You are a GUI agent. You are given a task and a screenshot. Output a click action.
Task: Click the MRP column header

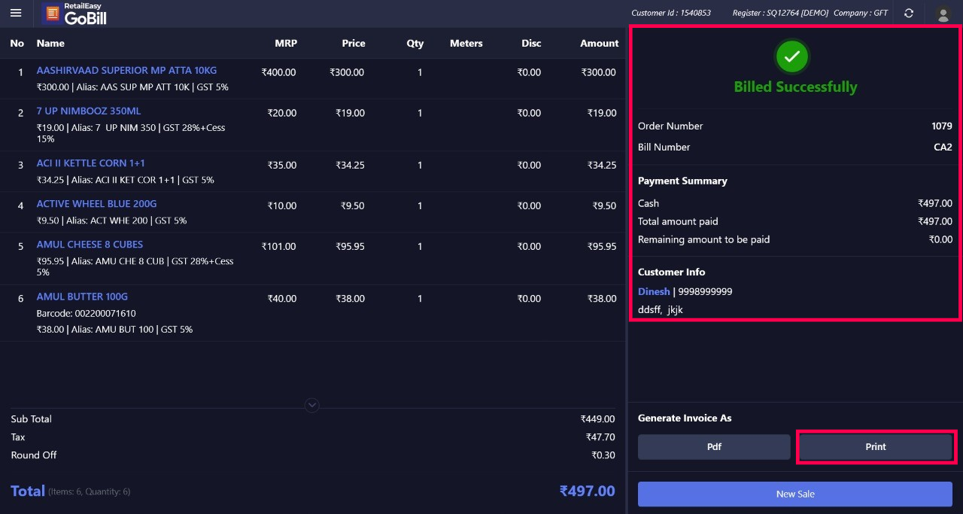tap(286, 44)
